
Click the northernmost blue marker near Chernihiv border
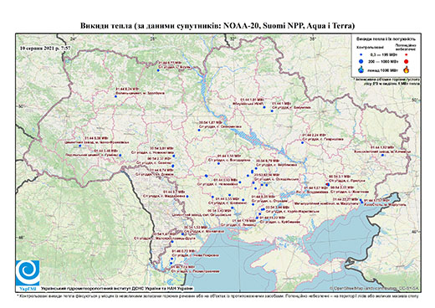[x=158, y=70]
